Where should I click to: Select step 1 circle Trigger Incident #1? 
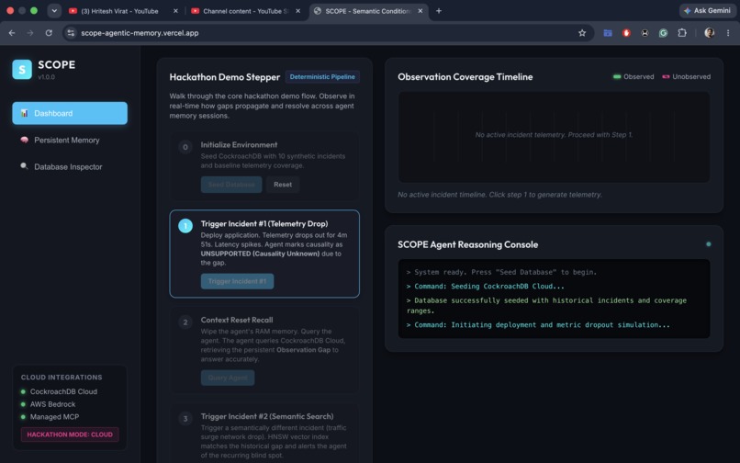coord(185,226)
